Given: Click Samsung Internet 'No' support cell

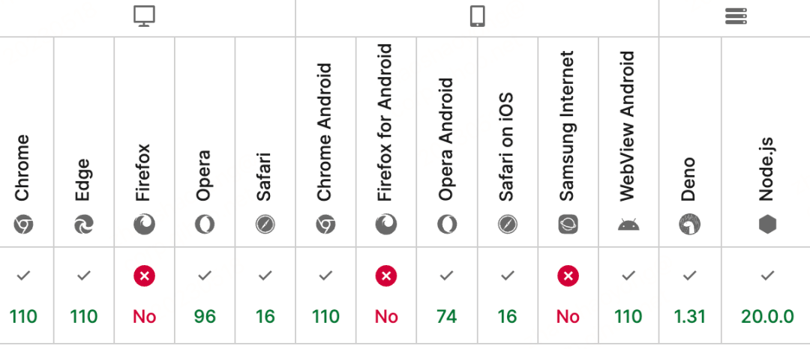Looking at the screenshot, I should [568, 297].
